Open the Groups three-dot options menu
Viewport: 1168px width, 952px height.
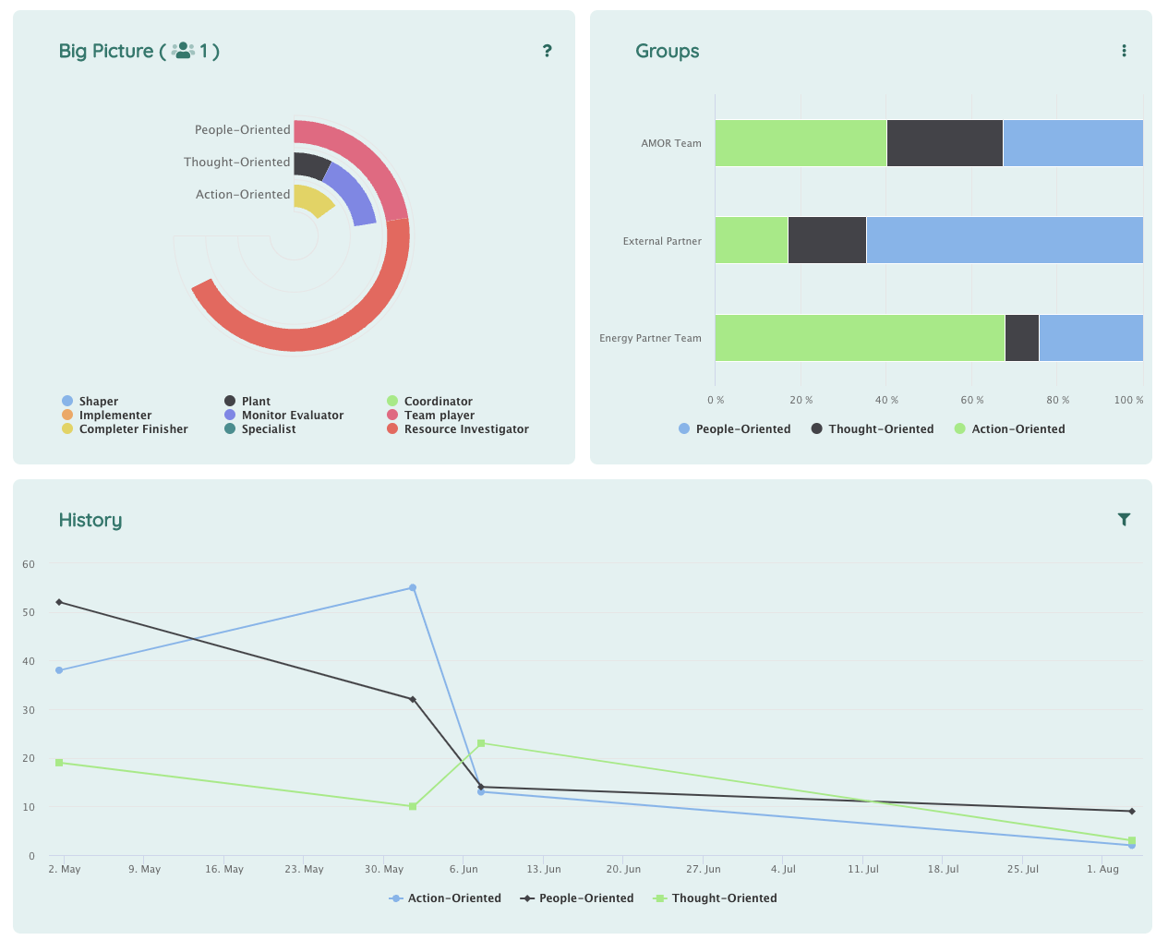[x=1124, y=51]
